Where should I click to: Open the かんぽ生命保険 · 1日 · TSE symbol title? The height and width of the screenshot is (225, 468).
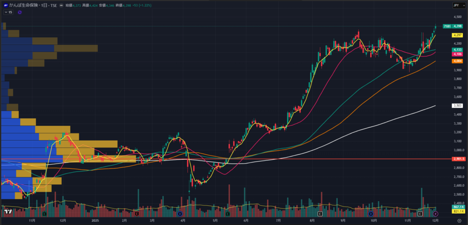(x=33, y=5)
